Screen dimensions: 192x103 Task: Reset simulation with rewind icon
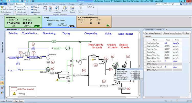tap(33, 1)
